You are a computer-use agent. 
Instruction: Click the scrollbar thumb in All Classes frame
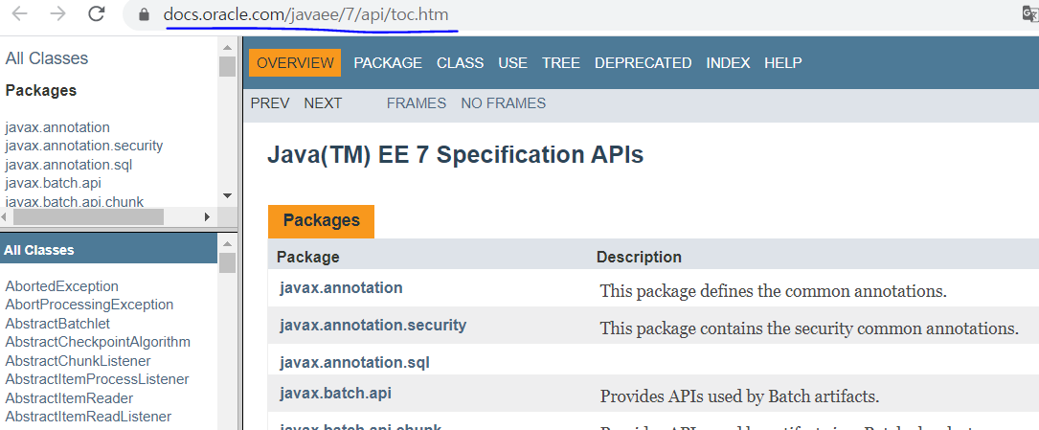(227, 263)
